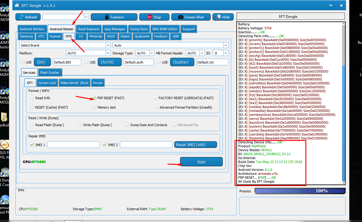Image resolution: width=362 pixels, height=222 pixels.
Task: Take a Screen Shot with the camera button
Action: 191,17
